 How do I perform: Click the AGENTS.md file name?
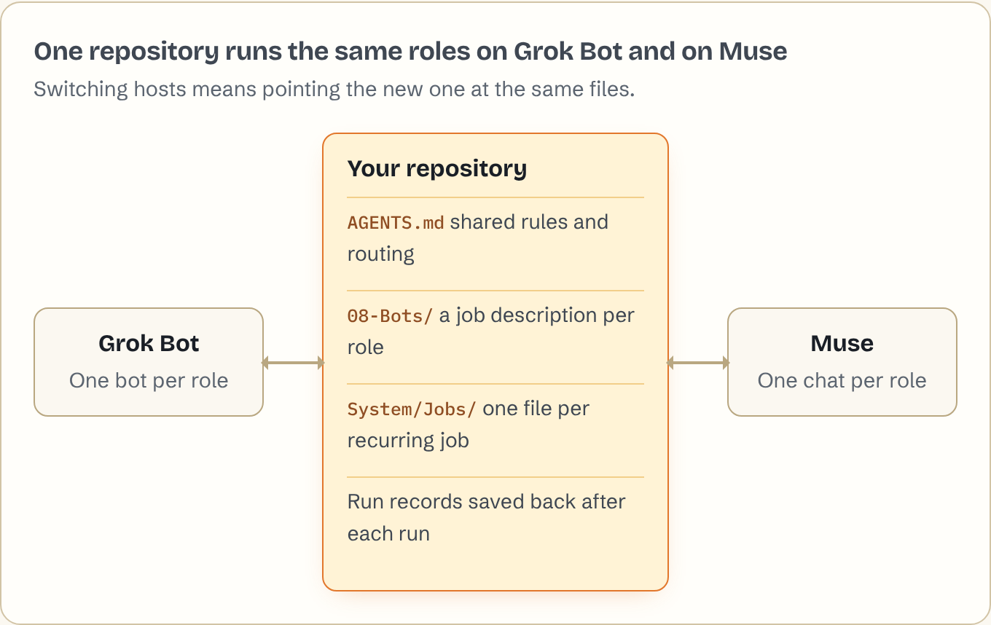(x=396, y=222)
